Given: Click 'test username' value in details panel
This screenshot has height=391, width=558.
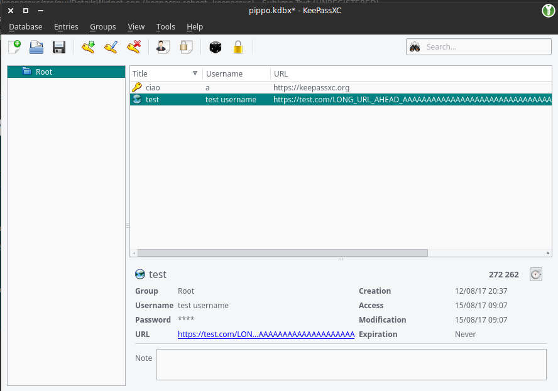Looking at the screenshot, I should [203, 306].
